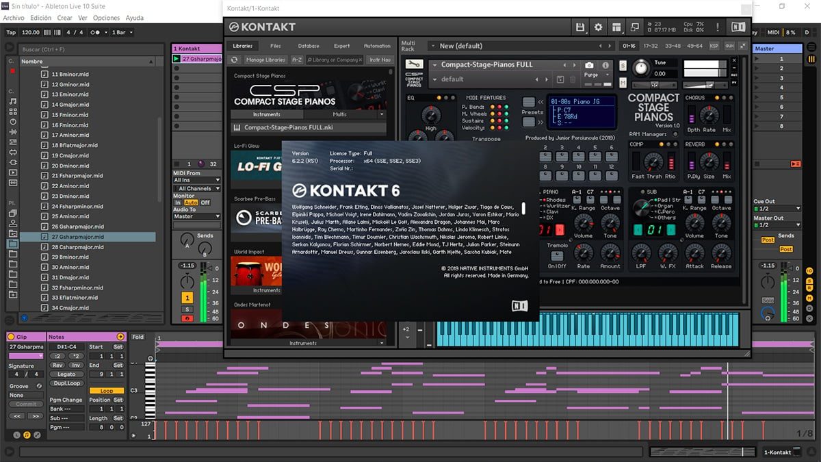821x462 pixels.
Task: Set Monitor to Off
Action: [x=205, y=203]
